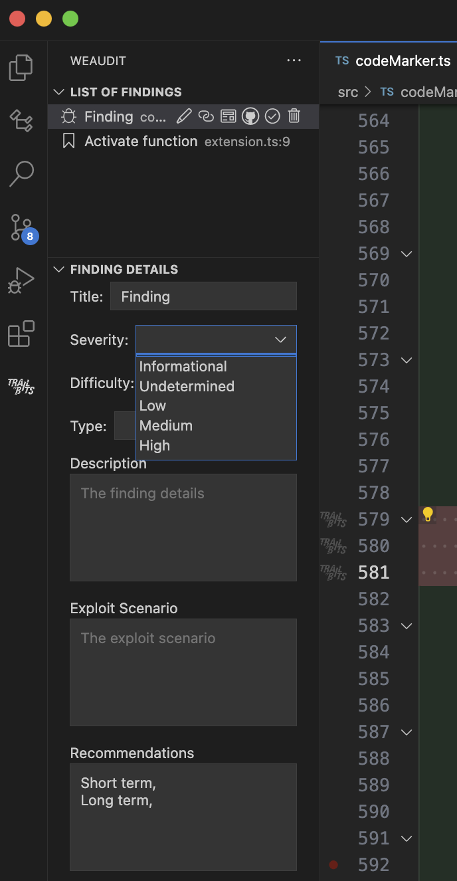Mark the Finding as resolved with checkmark
This screenshot has height=881, width=457.
tap(272, 116)
